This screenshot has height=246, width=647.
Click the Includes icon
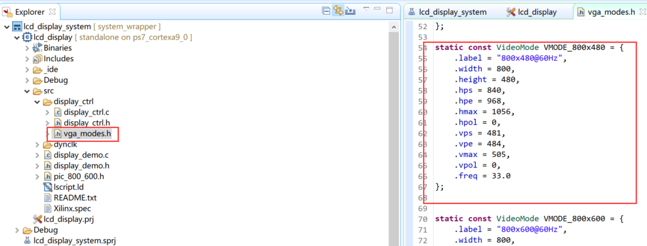coord(37,59)
